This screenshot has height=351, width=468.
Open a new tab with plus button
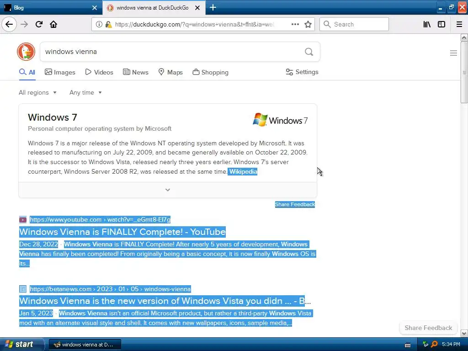tap(213, 7)
